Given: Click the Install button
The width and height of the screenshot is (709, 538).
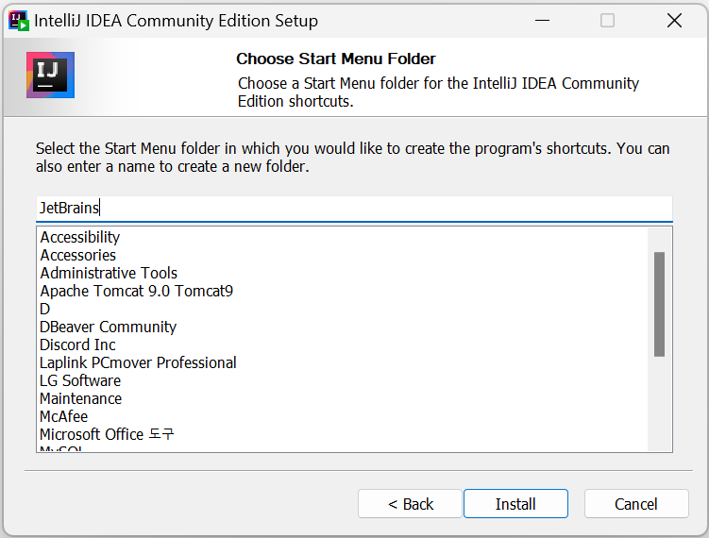Looking at the screenshot, I should 515,504.
